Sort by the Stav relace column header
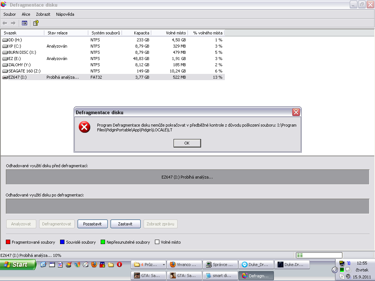Viewport: 375px width, 281px height. coord(66,33)
